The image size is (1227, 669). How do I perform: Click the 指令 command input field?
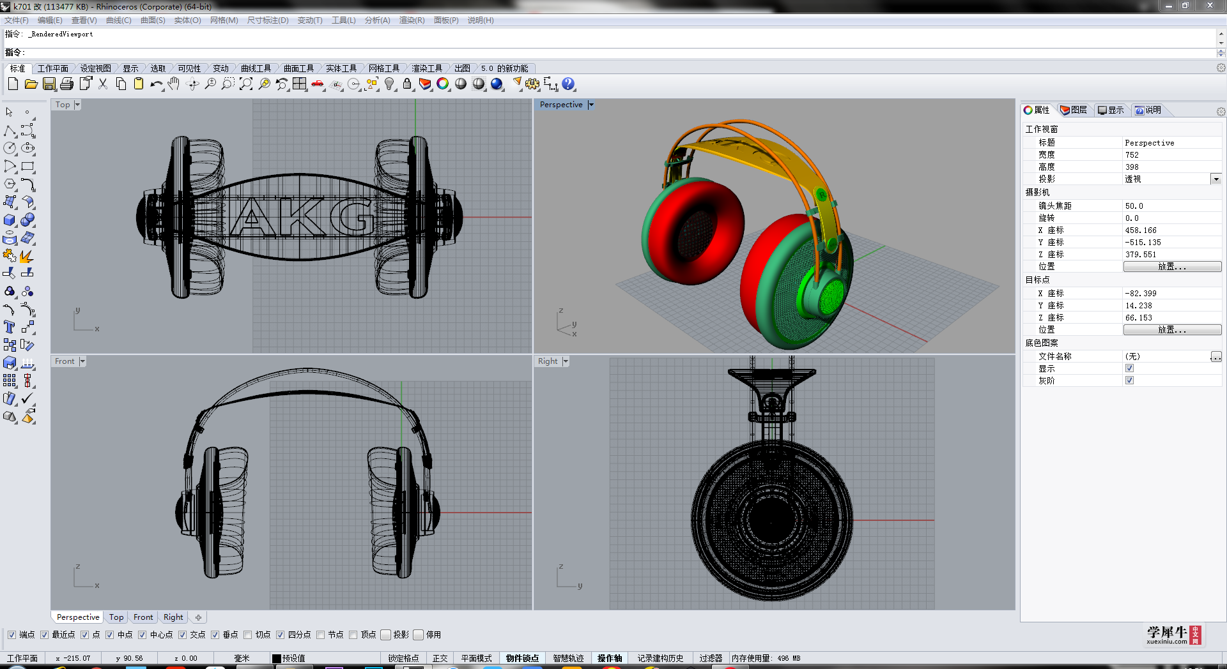click(x=620, y=52)
